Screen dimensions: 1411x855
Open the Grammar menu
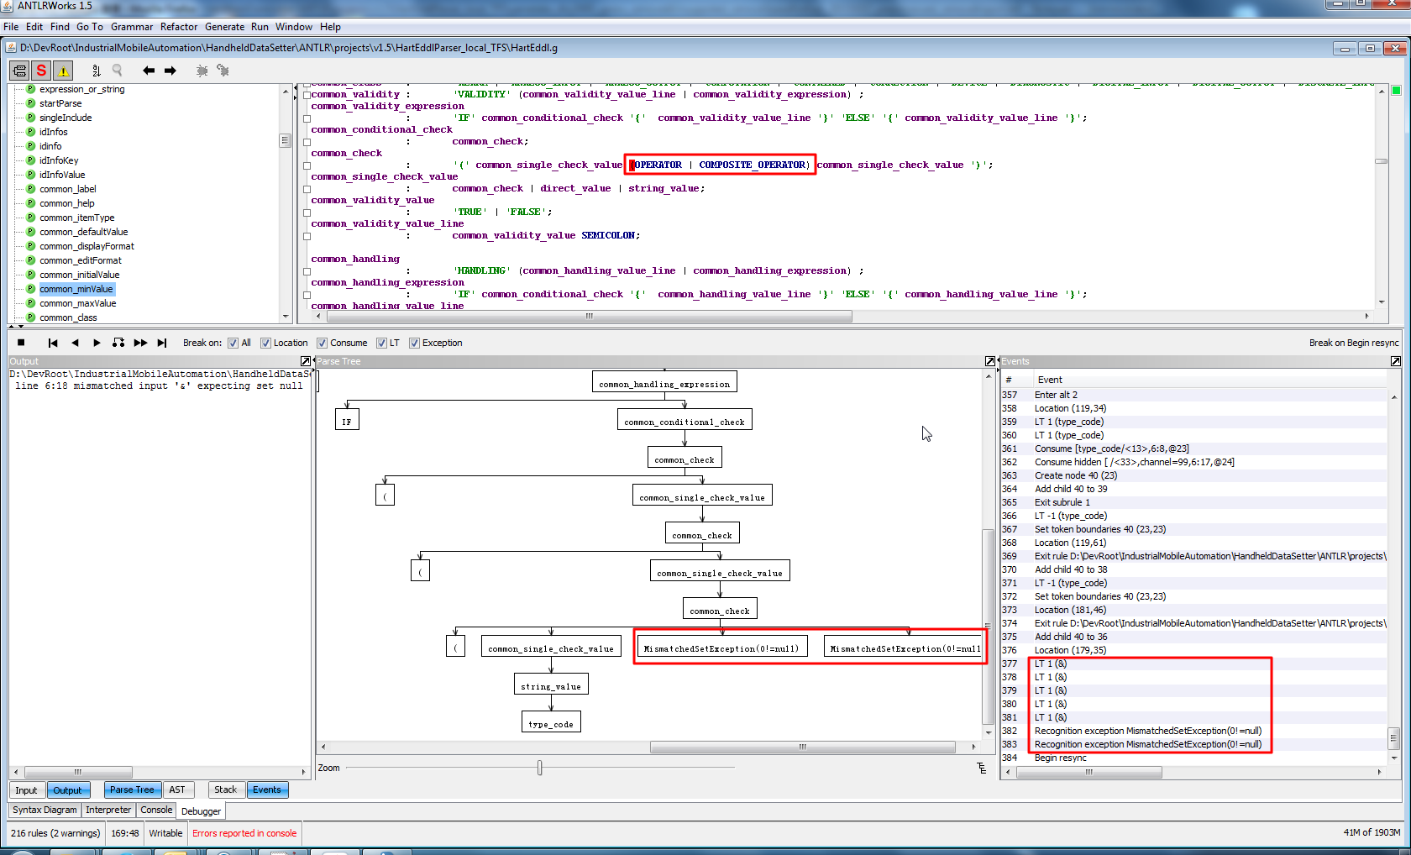pos(132,27)
